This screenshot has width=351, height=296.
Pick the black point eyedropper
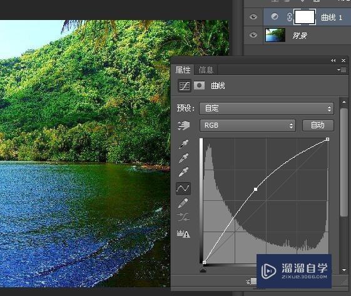pos(183,144)
